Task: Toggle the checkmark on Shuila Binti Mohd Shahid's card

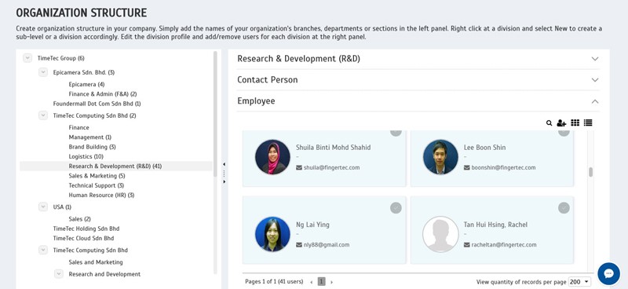Action: [x=396, y=132]
